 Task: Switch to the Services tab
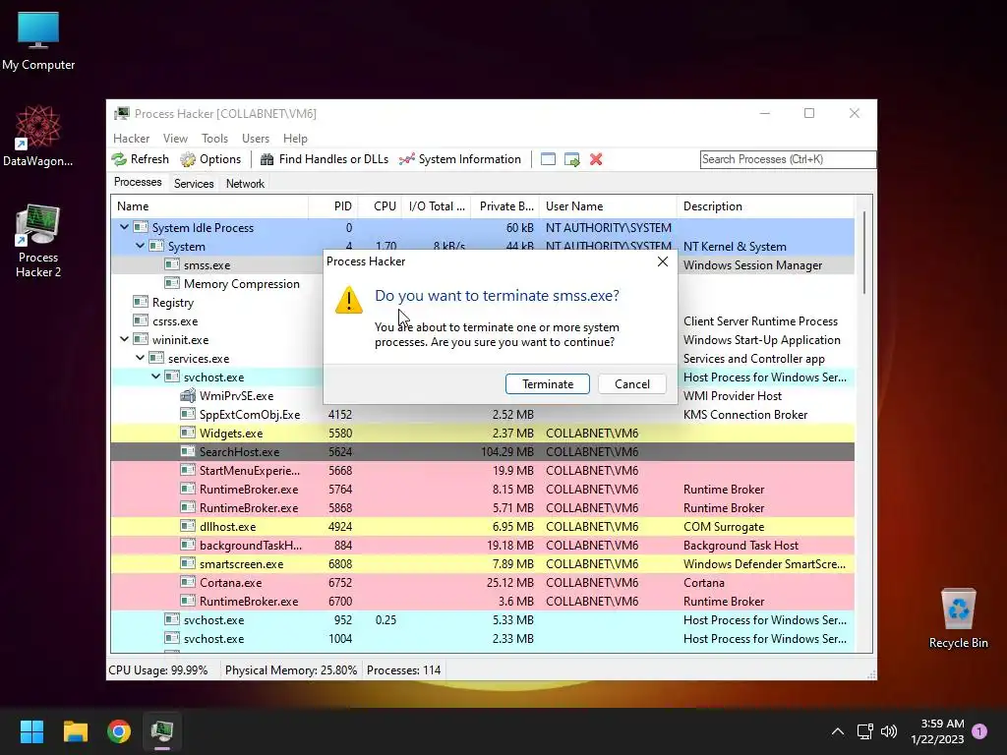pyautogui.click(x=194, y=184)
